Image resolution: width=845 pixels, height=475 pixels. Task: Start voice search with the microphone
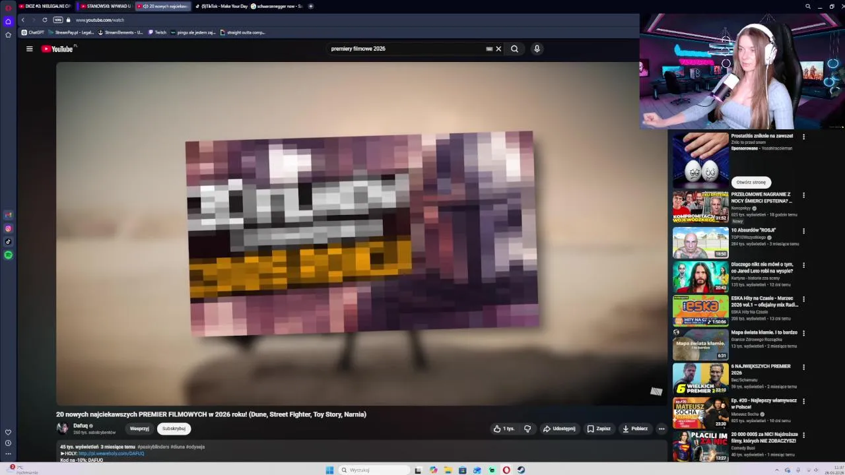[x=537, y=49]
